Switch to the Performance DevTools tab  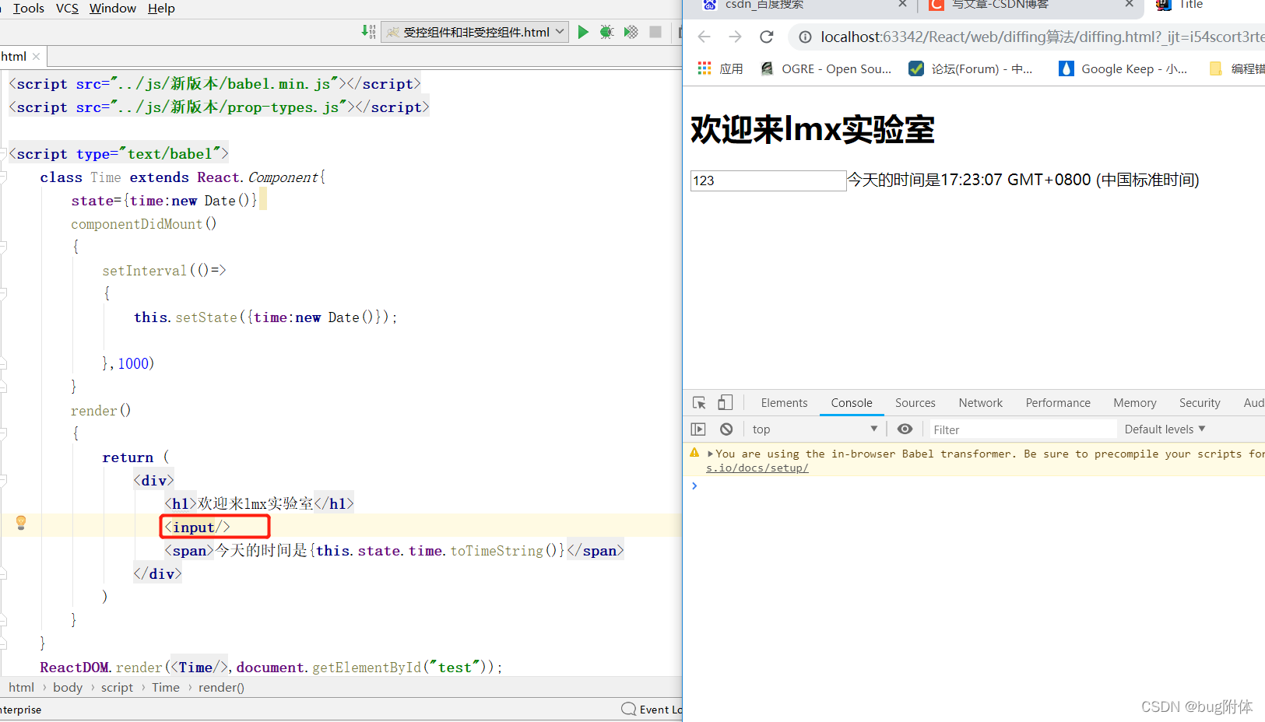click(1057, 403)
